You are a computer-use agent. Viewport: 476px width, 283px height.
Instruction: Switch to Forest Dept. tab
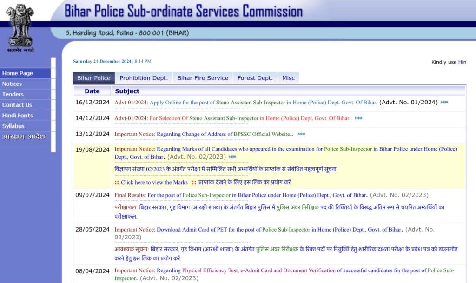255,78
